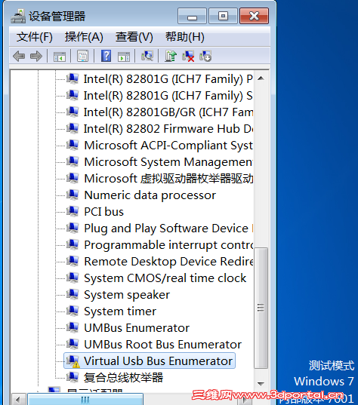Select UMBus Enumerator device
Screen dimensions: 358x405
137,328
